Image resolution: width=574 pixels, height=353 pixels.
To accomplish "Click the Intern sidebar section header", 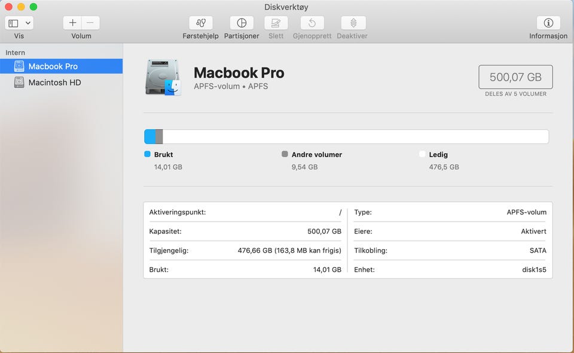I will [x=16, y=53].
